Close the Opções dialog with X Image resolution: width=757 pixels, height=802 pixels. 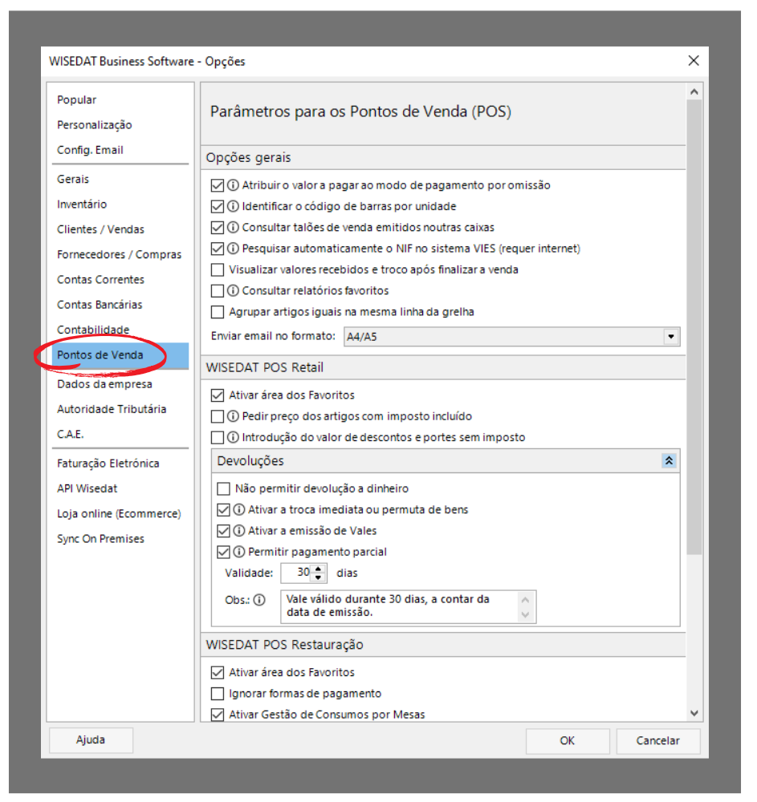coord(694,61)
